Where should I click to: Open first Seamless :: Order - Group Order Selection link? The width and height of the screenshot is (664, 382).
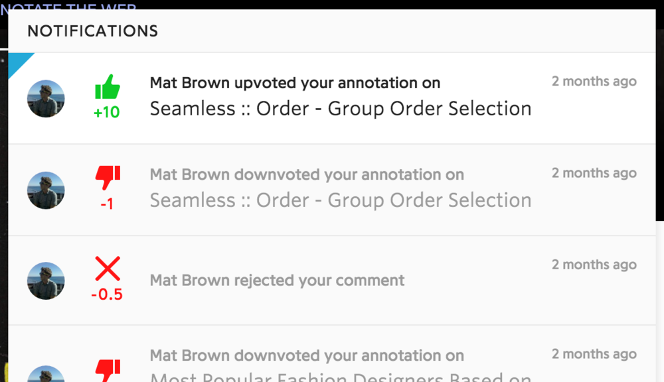click(x=341, y=109)
